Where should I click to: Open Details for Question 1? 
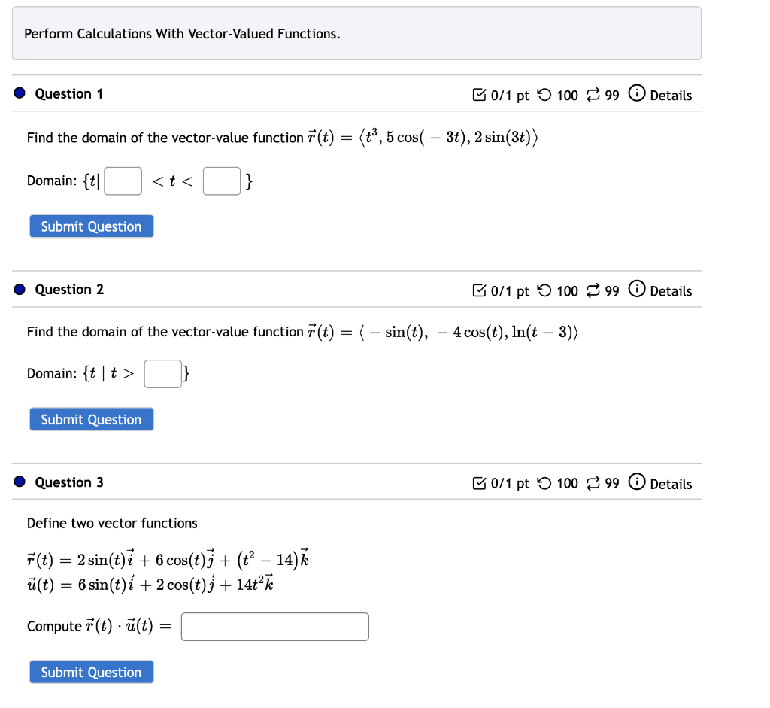670,95
